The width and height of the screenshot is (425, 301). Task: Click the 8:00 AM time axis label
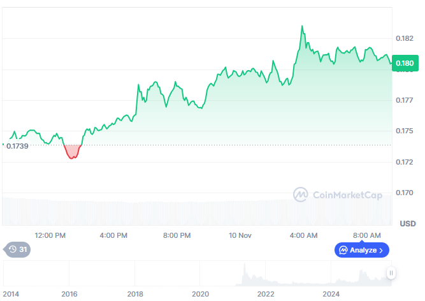point(366,235)
